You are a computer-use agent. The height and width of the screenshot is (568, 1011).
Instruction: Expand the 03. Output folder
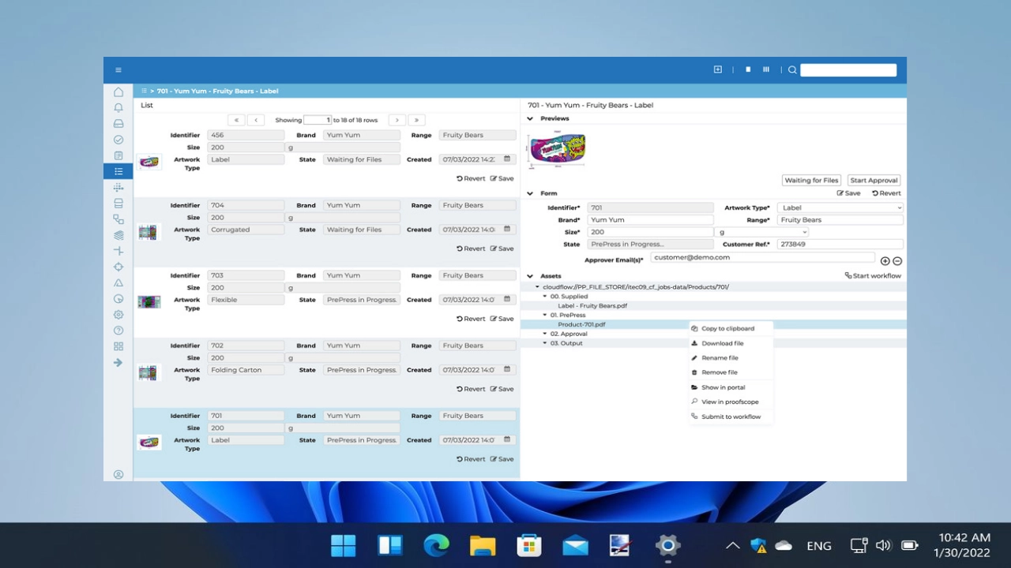click(545, 343)
